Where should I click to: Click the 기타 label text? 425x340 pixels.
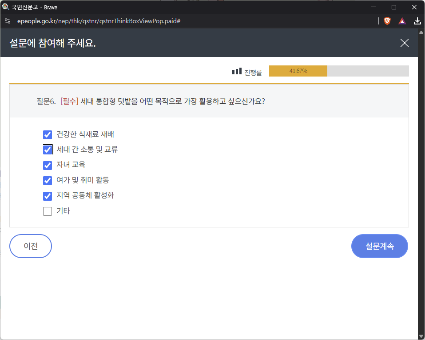pos(63,211)
